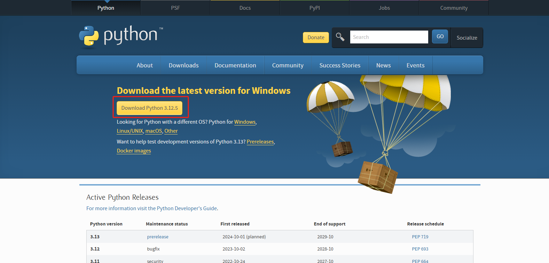Screen dimensions: 549x263
Task: Click the 2023-10-02 release date
Action: [x=234, y=249]
